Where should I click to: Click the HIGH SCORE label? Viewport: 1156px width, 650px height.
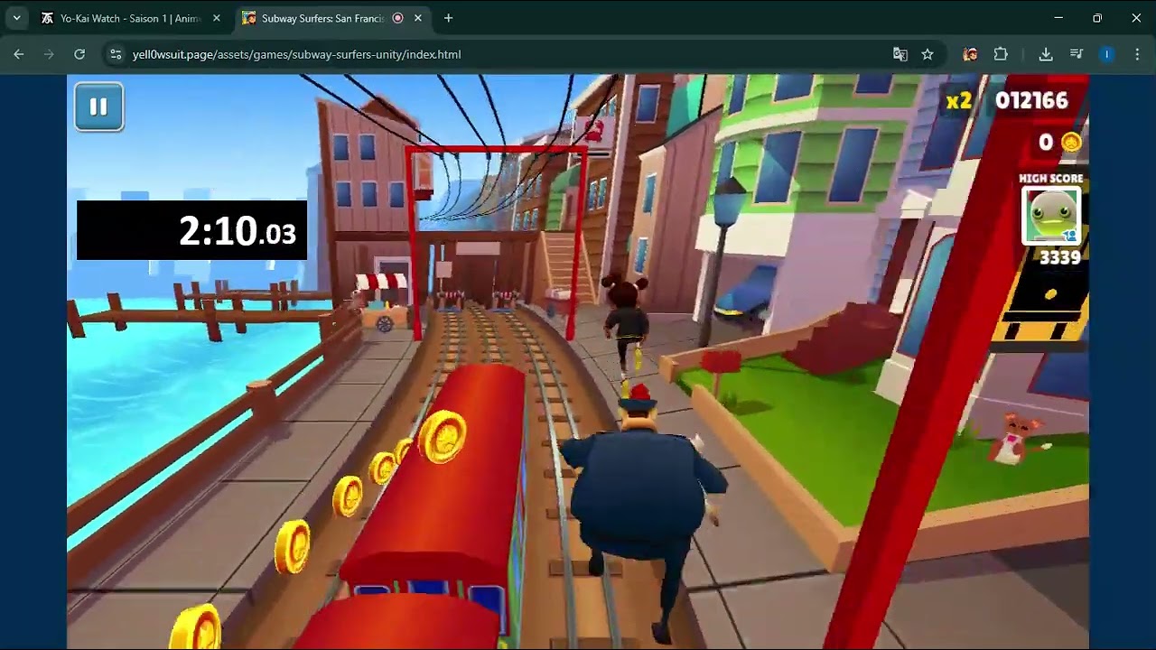click(1050, 179)
